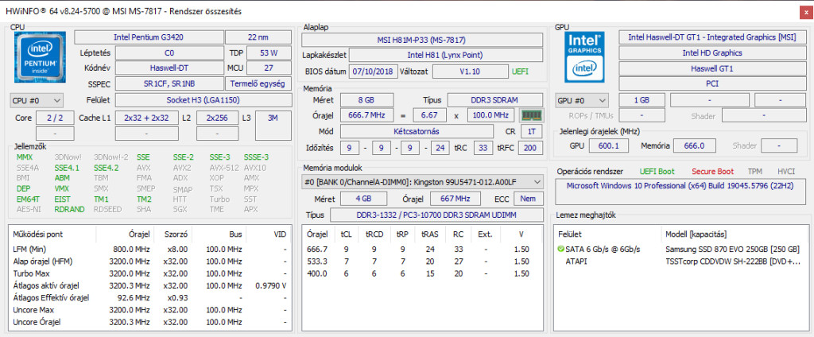Click the BIOS date 07/10/2018 field

pyautogui.click(x=374, y=72)
